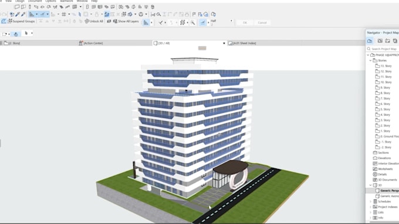Open the Curtain Wall tool dropdown arrow
Screen dimensions: 399x224
(x=80, y=7)
